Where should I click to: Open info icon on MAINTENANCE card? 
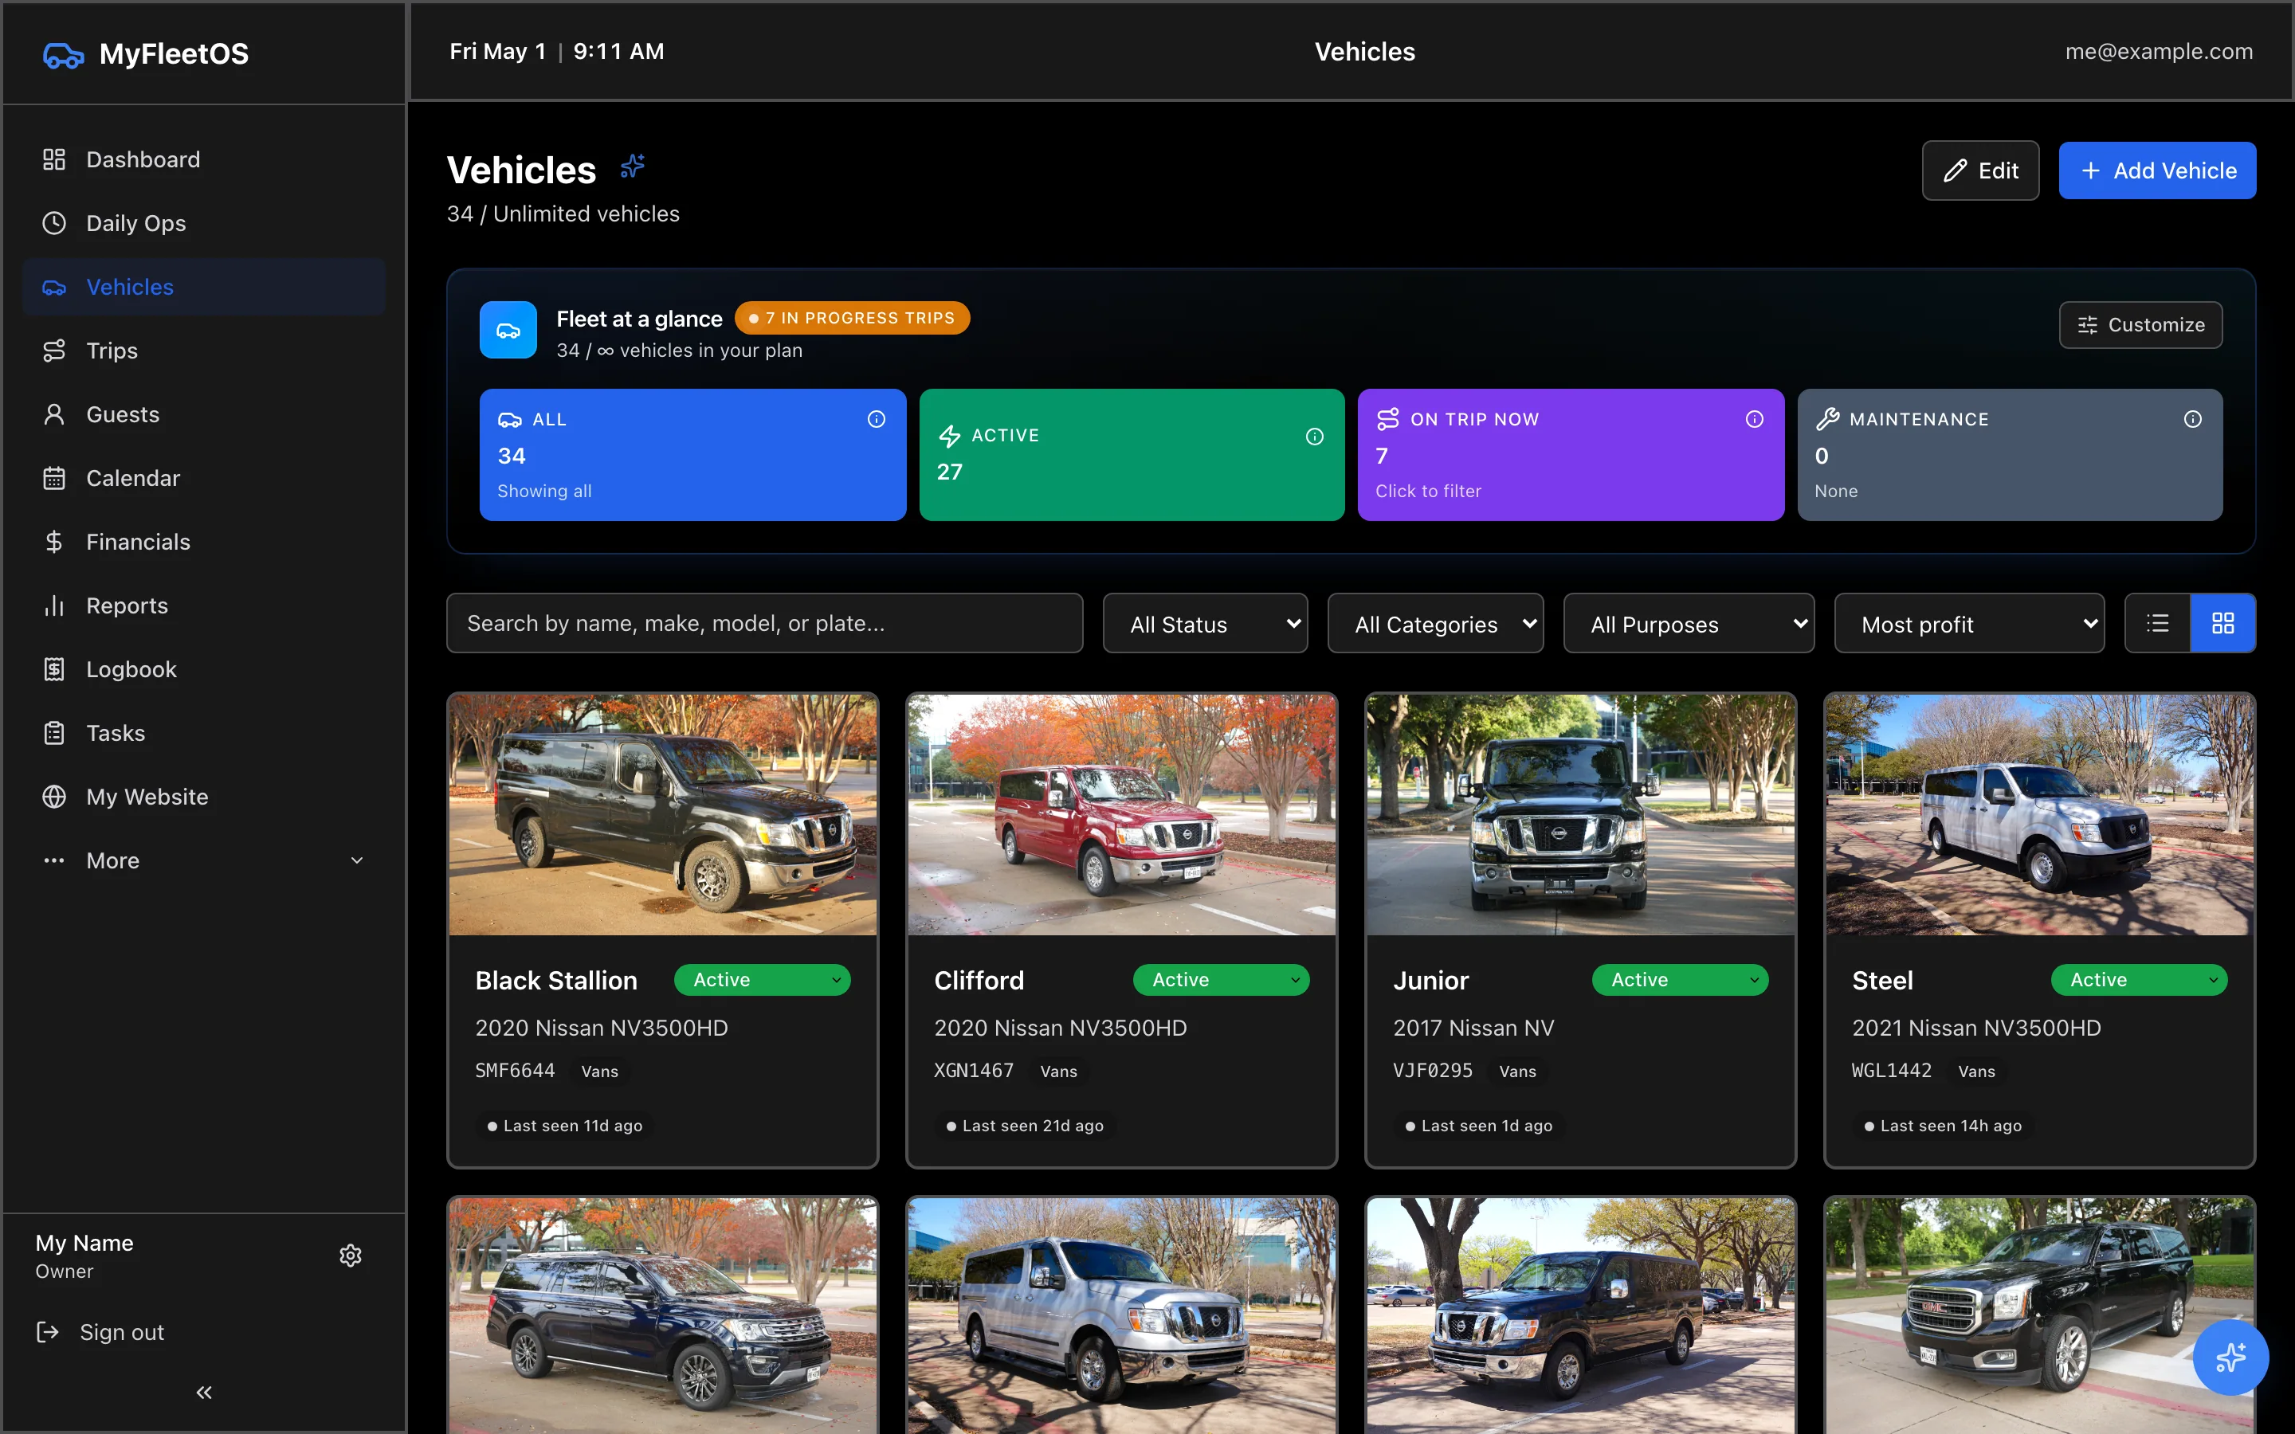(x=2192, y=419)
